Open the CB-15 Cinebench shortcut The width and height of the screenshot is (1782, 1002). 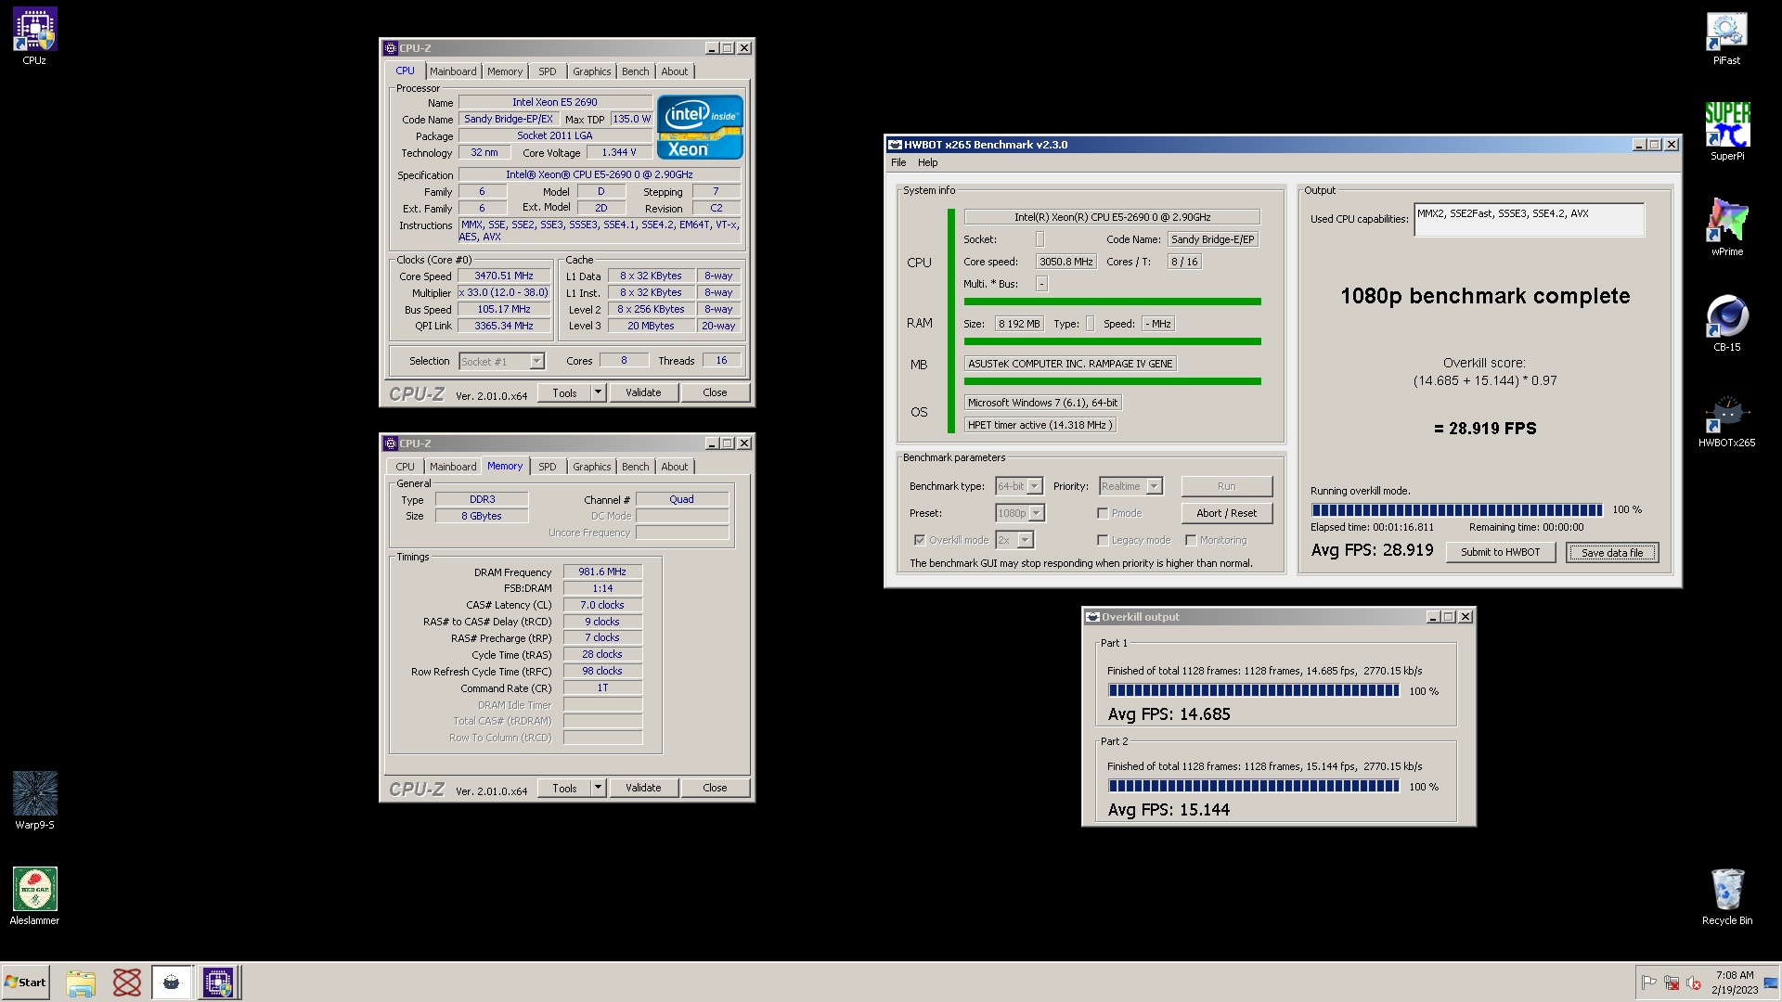coord(1726,323)
